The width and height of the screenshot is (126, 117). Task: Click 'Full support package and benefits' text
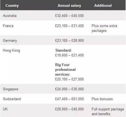pos(108,111)
